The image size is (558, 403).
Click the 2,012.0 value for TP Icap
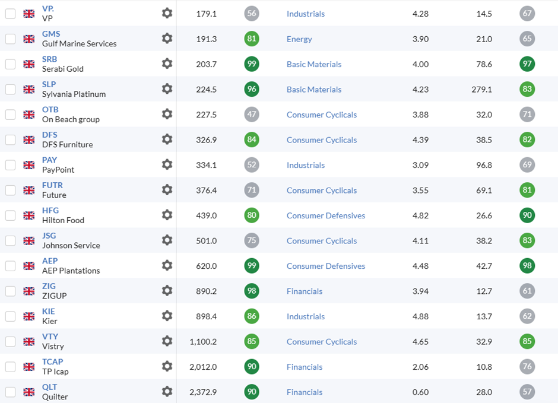click(203, 367)
